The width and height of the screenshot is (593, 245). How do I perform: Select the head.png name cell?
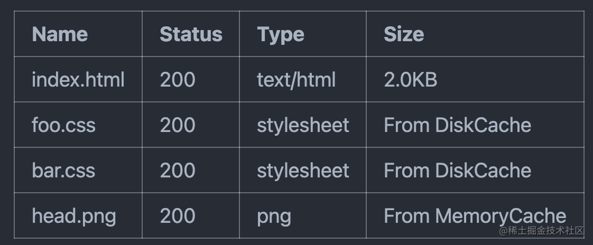coord(73,216)
